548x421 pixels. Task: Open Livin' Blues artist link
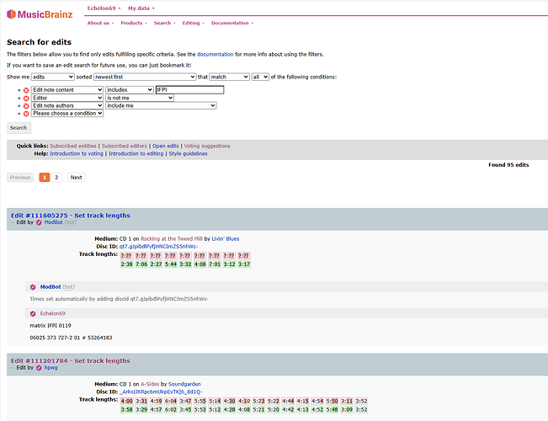(226, 239)
